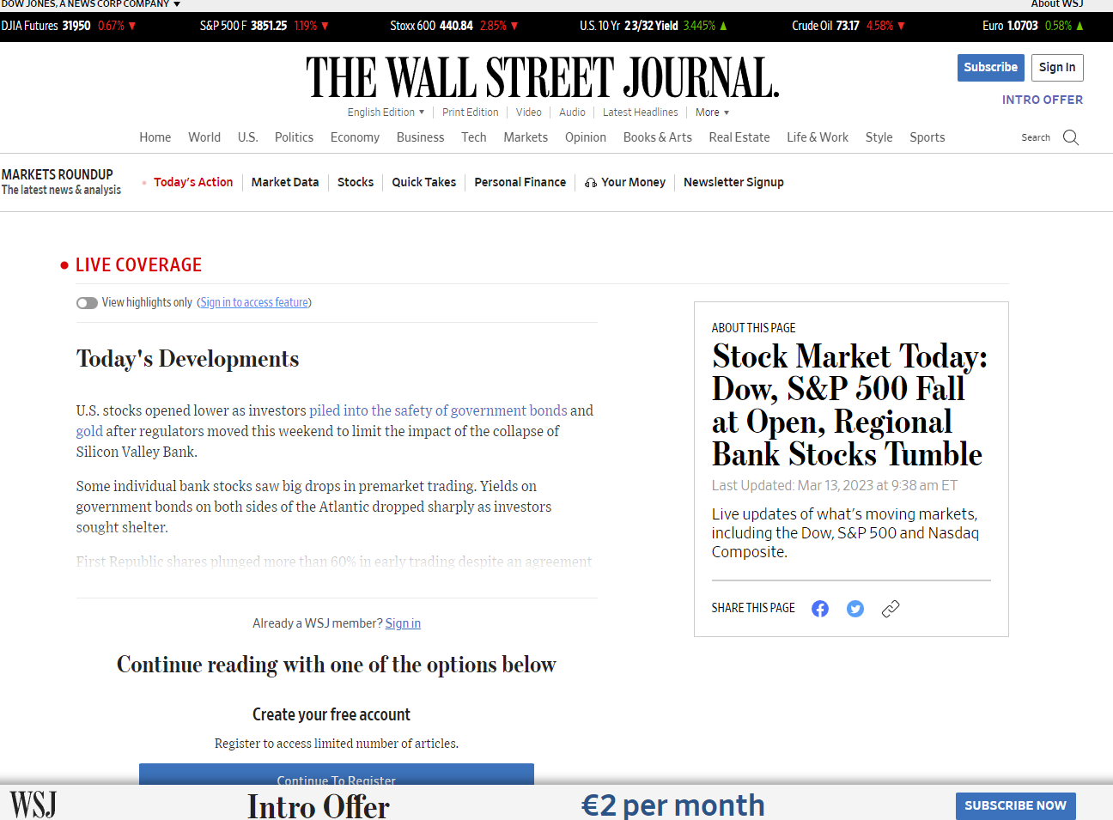Viewport: 1113px width, 820px height.
Task: Navigate to Markets section
Action: pos(526,137)
